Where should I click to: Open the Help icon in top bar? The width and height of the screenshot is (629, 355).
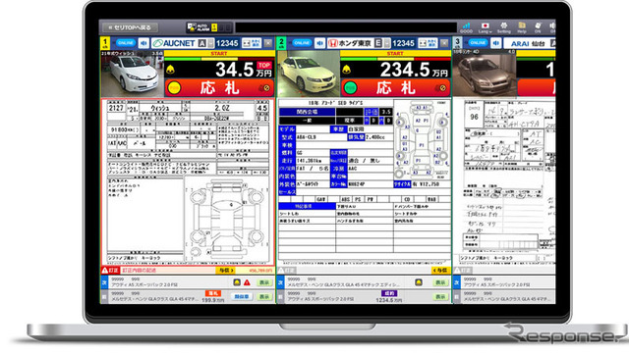click(522, 27)
